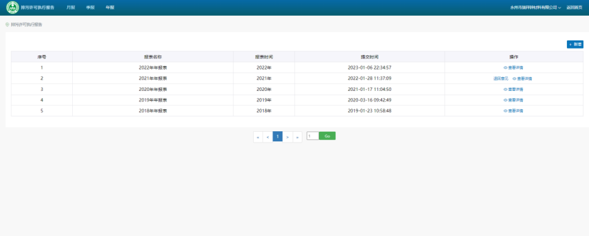Go to next page with > button
Screen dimensions: 589x236
287,137
